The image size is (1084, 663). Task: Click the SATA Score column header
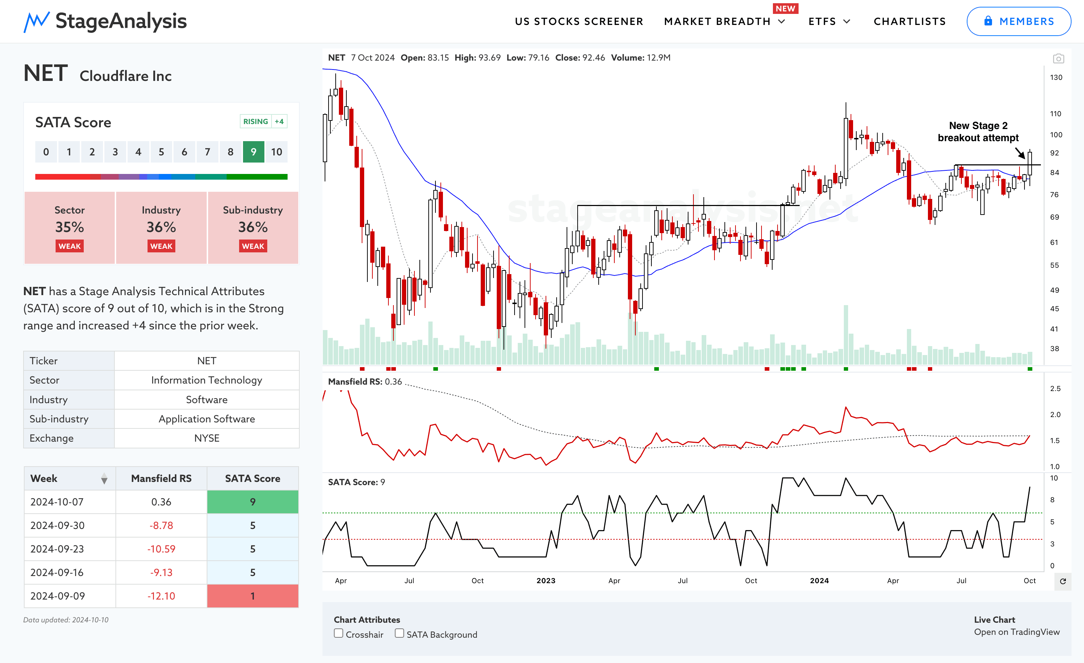pos(253,478)
